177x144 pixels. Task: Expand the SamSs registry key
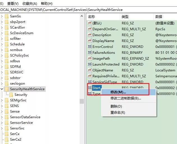click(x=2, y=16)
